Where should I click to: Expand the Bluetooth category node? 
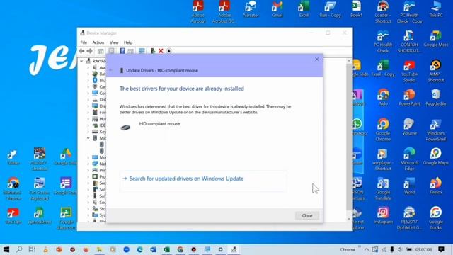(88, 80)
